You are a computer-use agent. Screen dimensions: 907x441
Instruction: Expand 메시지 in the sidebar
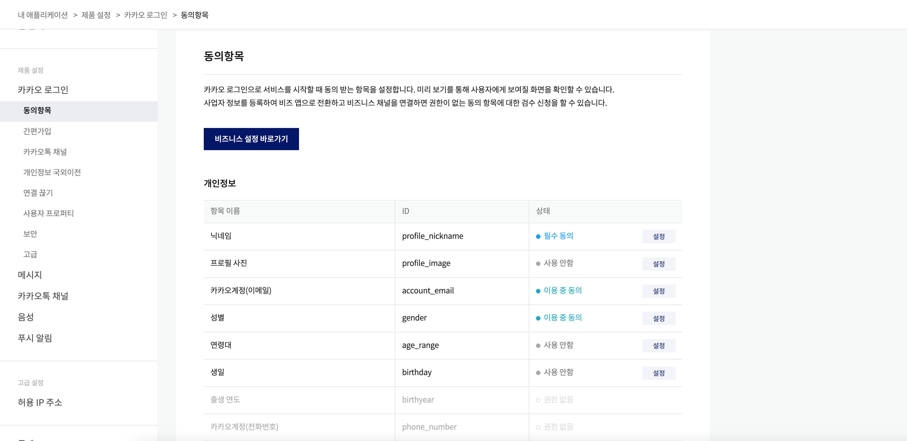[30, 275]
